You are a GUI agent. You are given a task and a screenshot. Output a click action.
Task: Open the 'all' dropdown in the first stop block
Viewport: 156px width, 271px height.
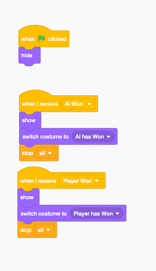[x=46, y=153]
